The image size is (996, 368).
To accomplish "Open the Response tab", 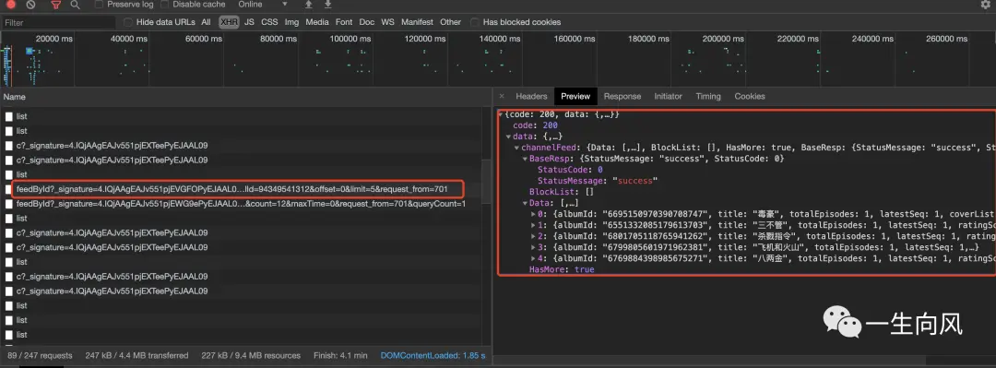I will coord(622,97).
